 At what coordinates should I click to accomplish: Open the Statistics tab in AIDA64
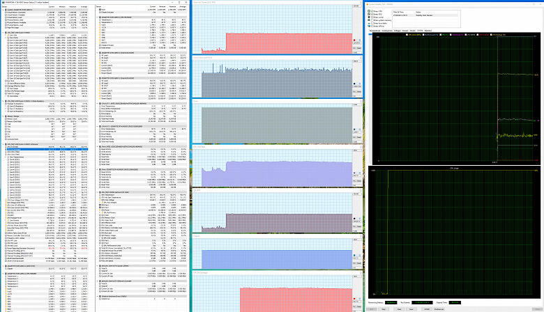click(x=428, y=31)
